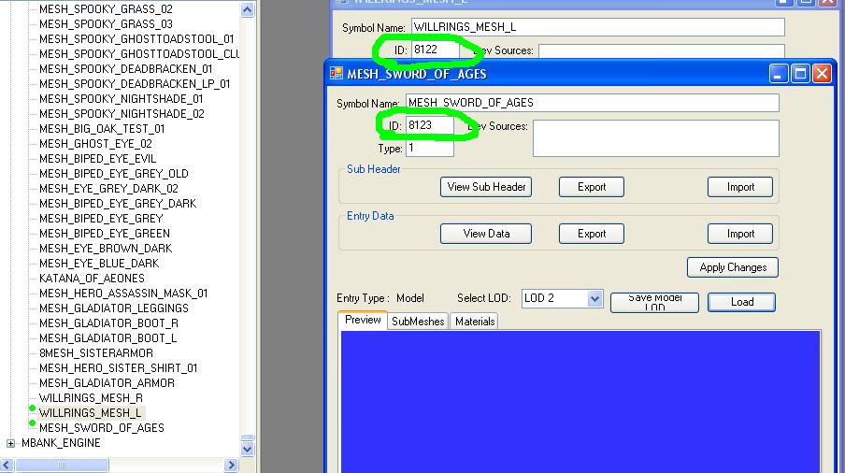Maximize the MESH_SWORD_OF_AGES window
The image size is (845, 473).
coord(800,74)
